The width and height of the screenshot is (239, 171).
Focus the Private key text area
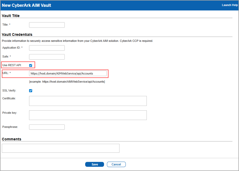click(88, 115)
